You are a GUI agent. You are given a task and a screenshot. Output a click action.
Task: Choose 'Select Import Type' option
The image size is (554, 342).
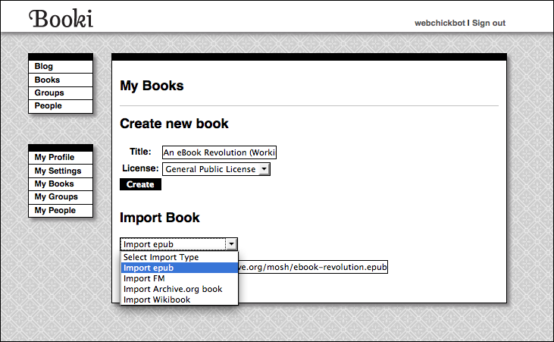(x=161, y=257)
